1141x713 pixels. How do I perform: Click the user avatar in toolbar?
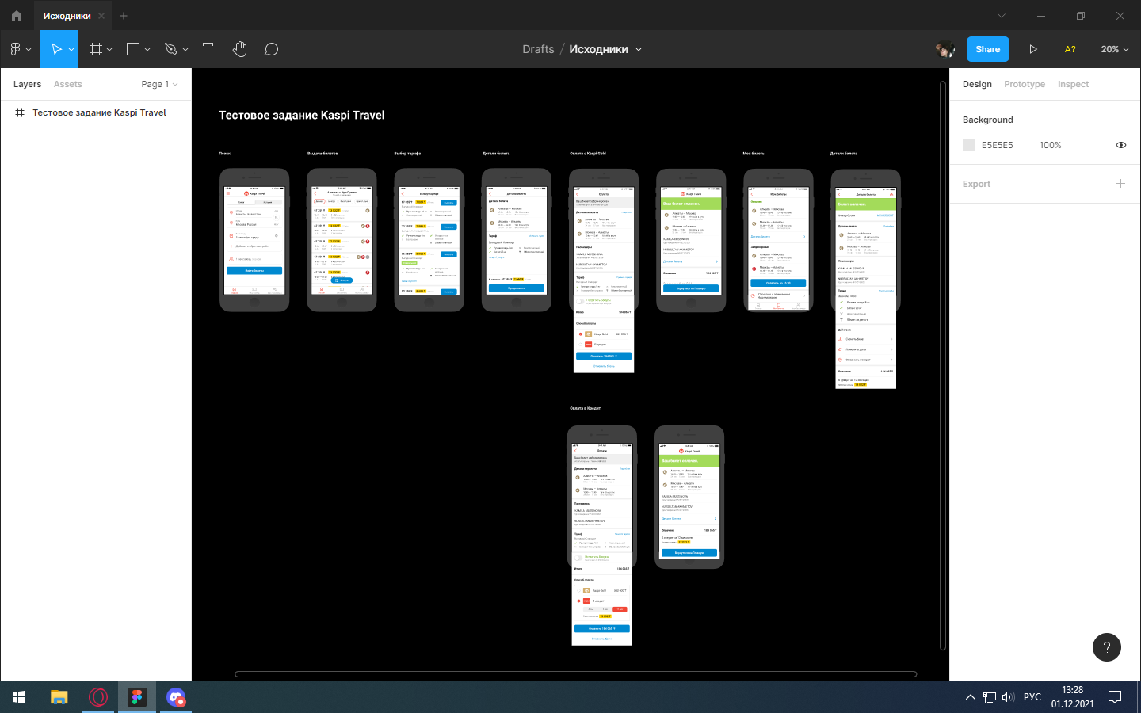coord(944,49)
